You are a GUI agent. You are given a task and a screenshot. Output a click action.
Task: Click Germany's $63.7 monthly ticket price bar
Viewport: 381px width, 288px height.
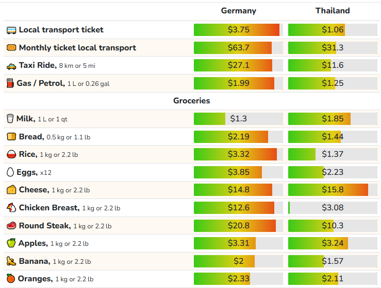click(238, 48)
